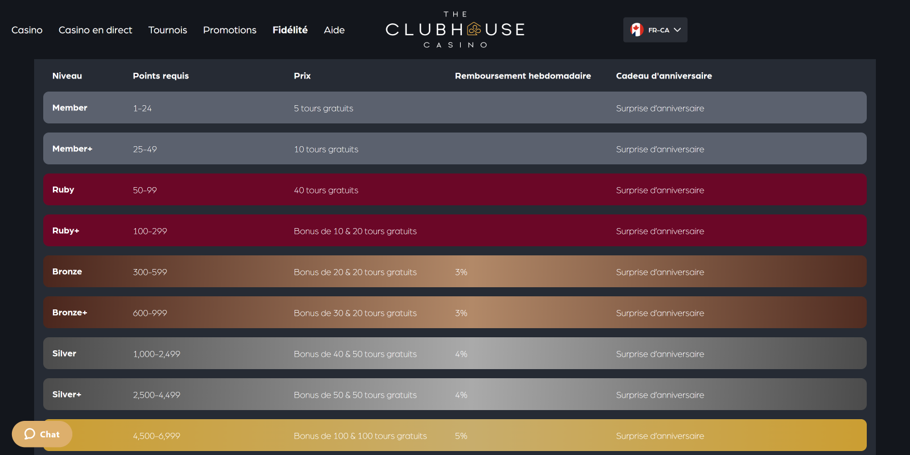This screenshot has width=910, height=455.
Task: Click Bronze row Surprise d'anniversaire
Action: point(660,272)
